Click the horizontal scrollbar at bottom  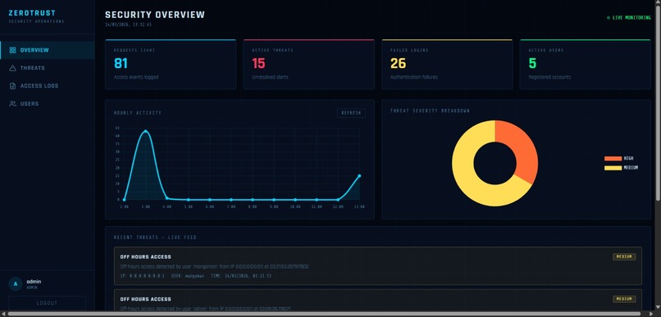click(325, 314)
